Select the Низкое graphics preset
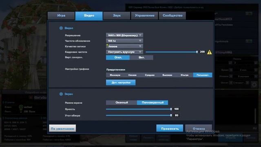261x147 pixels. (x=132, y=75)
